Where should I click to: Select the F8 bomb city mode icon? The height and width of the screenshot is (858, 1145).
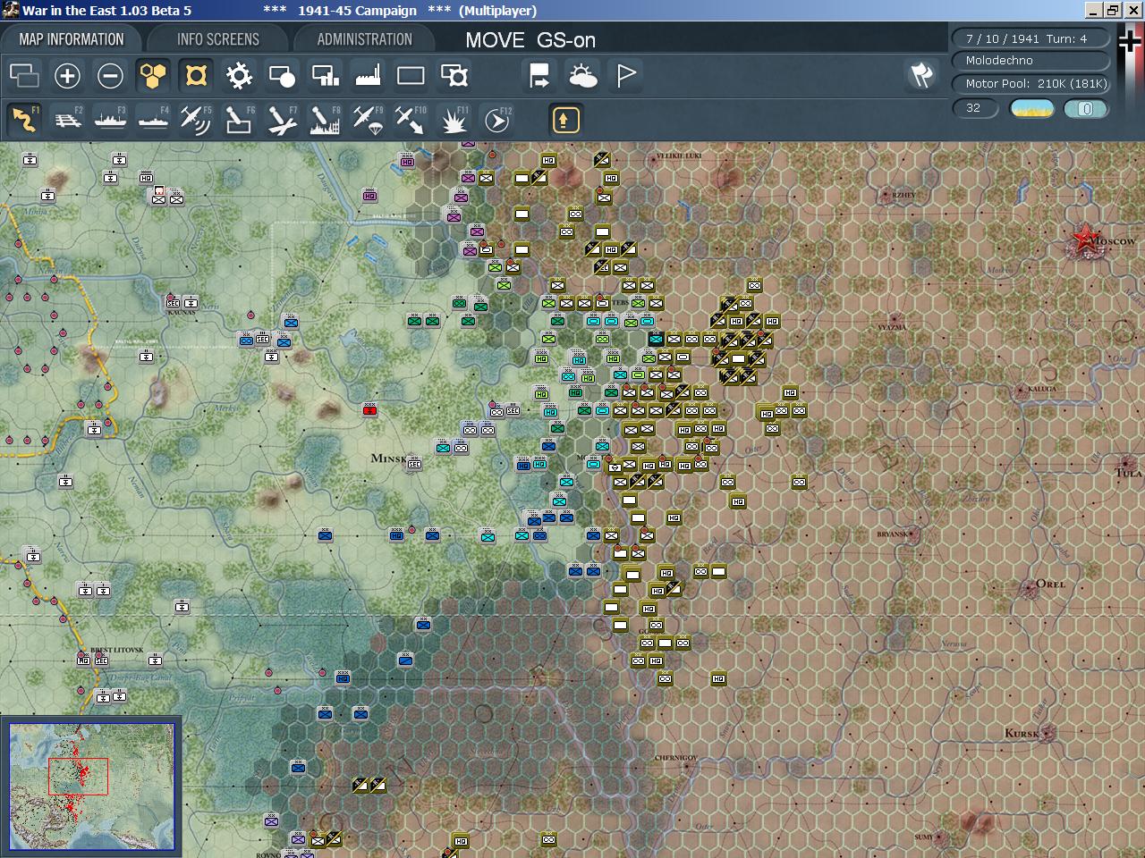[325, 119]
